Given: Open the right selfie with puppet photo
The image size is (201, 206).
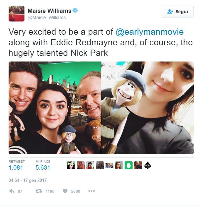Looking at the screenshot, I should 147,108.
